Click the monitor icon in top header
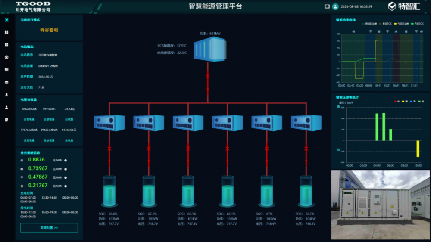This screenshot has width=431, height=242. tap(327, 6)
